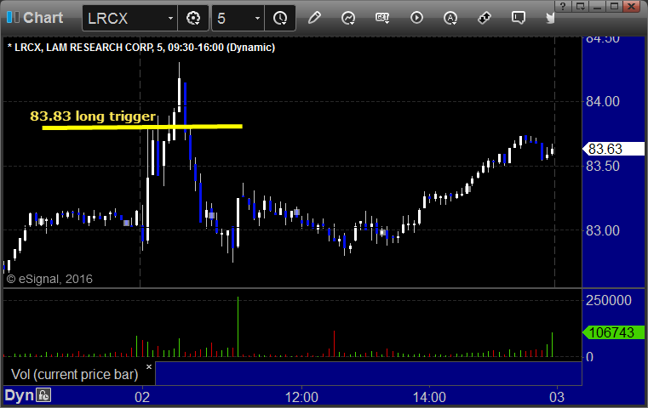This screenshot has width=648, height=408.
Task: Share chart via Twitter bird icon
Action: point(550,18)
